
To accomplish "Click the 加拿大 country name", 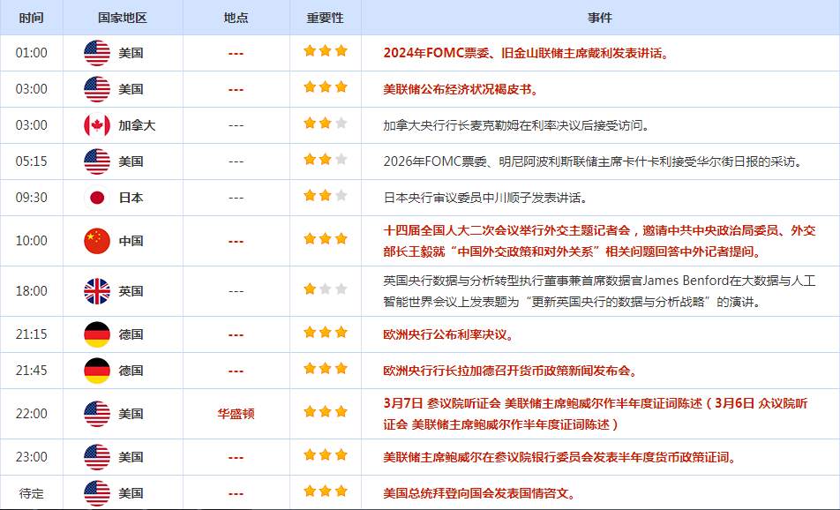I will (x=137, y=125).
